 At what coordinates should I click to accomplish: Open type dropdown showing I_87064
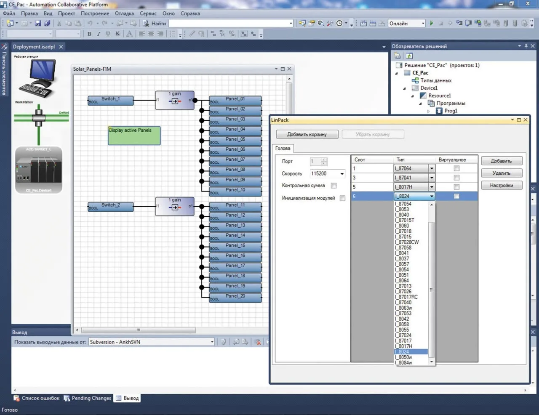432,168
